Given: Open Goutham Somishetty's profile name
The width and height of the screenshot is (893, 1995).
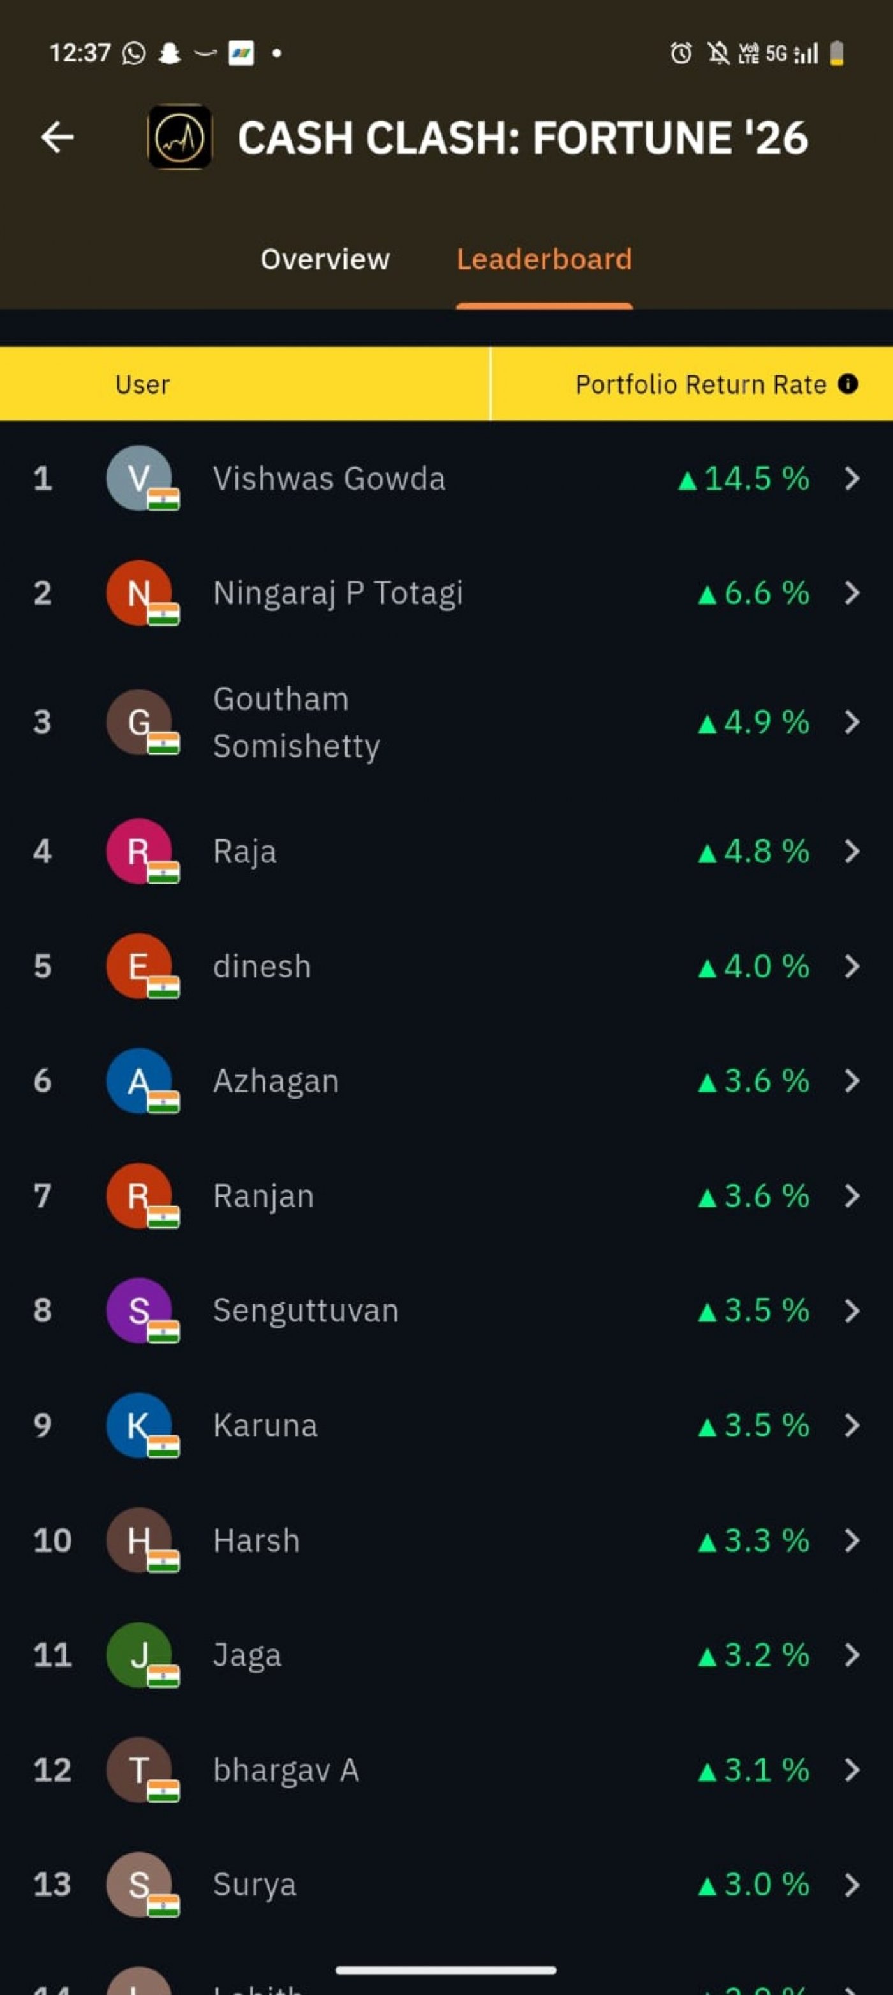Looking at the screenshot, I should (x=297, y=723).
